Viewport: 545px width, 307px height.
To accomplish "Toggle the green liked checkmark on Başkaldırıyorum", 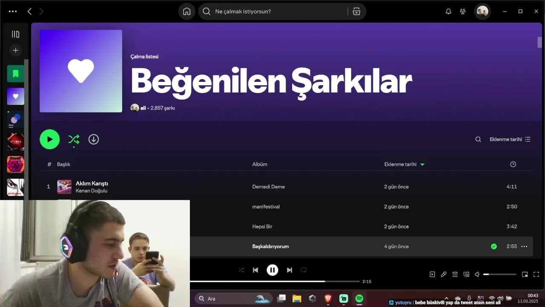I will [494, 246].
